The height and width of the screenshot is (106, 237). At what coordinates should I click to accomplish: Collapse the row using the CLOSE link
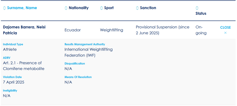[x=225, y=27]
